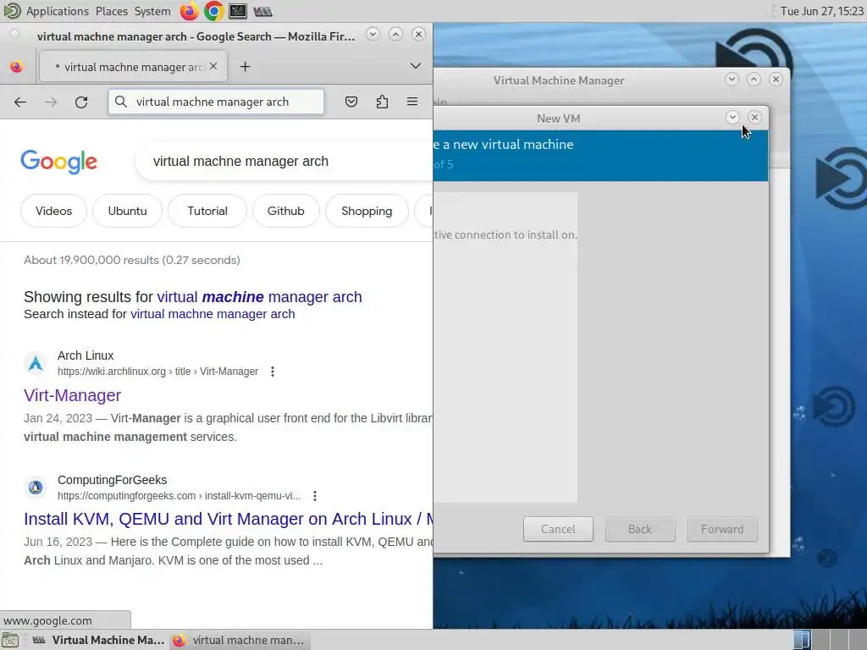The width and height of the screenshot is (867, 650).
Task: Click the wiki.archlinux.org URL breadcrumb
Action: tap(157, 372)
